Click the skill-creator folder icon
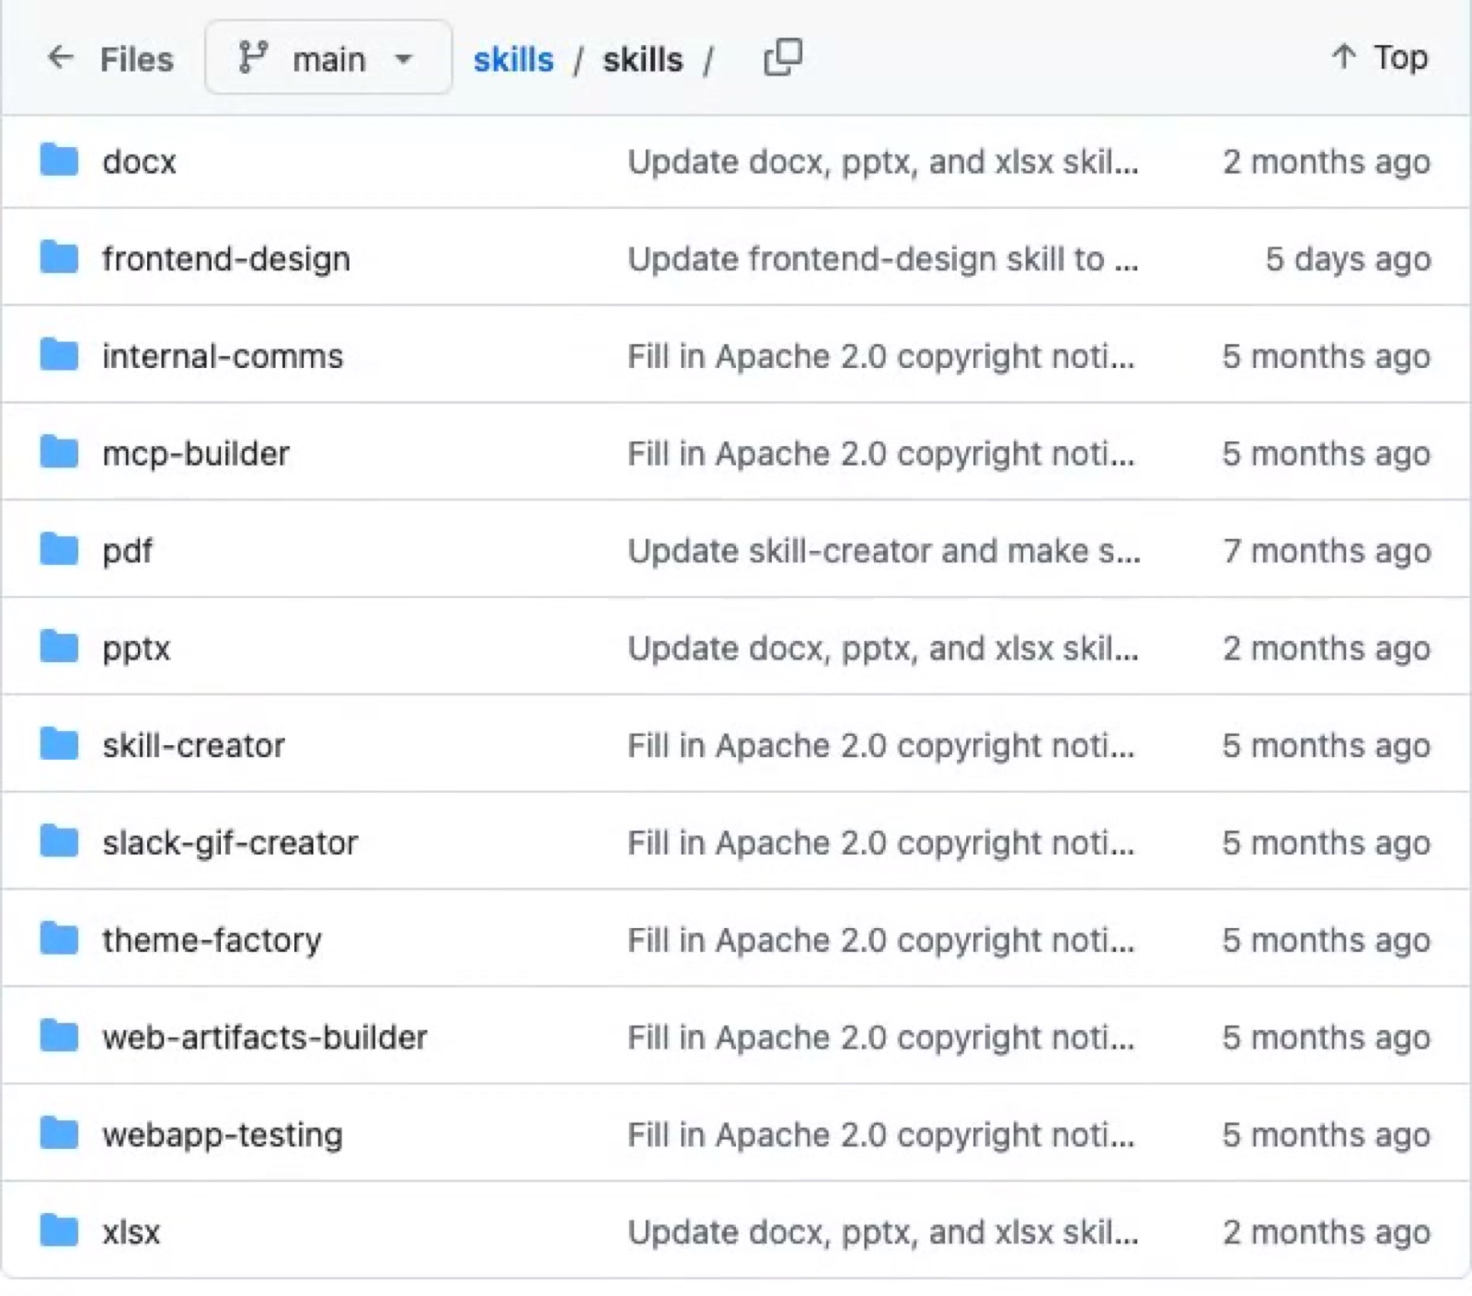The width and height of the screenshot is (1472, 1296). coord(59,745)
